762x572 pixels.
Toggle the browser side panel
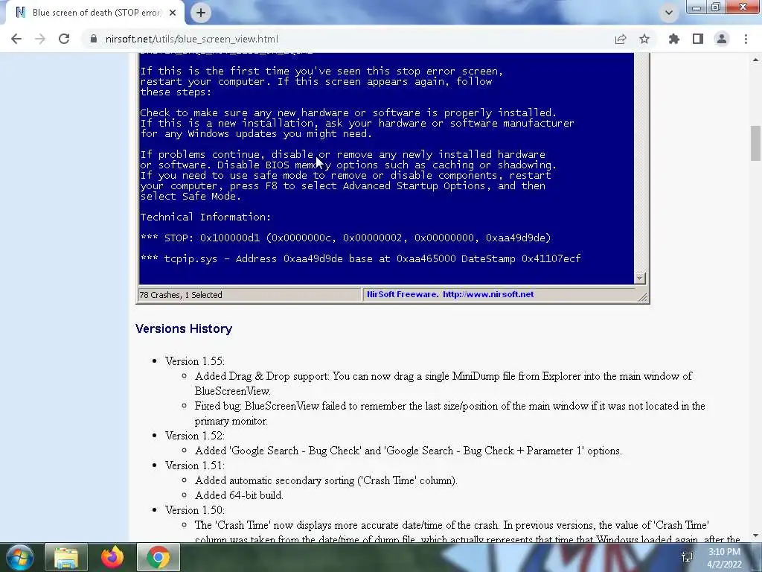click(x=698, y=39)
